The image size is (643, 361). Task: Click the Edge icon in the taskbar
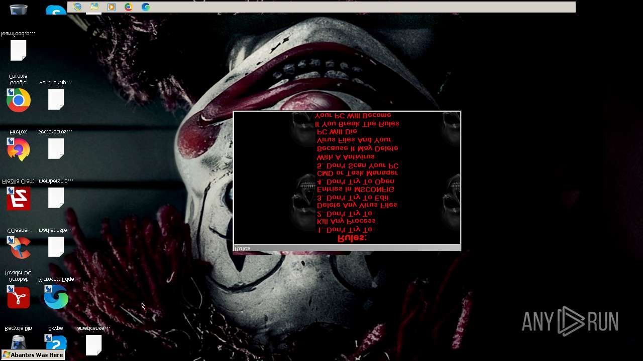146,7
